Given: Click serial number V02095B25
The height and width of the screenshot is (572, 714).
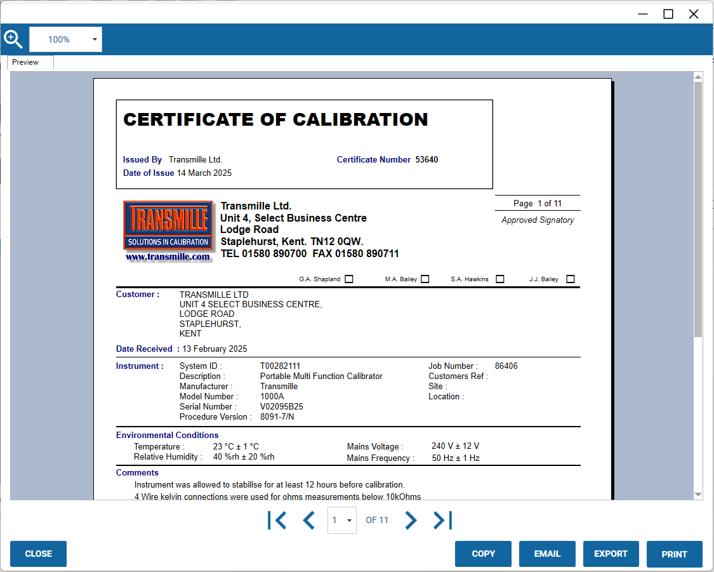Looking at the screenshot, I should click(x=281, y=407).
